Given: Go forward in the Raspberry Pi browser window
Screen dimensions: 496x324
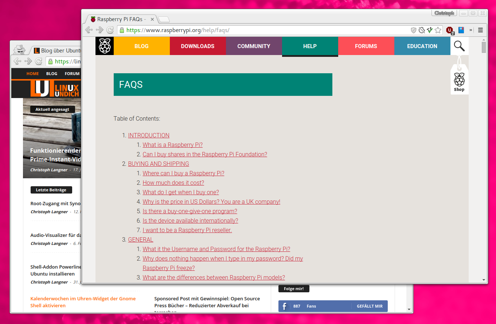Looking at the screenshot, I should pos(99,30).
